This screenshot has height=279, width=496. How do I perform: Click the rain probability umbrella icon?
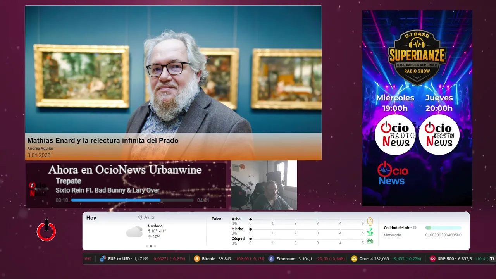coord(150,236)
